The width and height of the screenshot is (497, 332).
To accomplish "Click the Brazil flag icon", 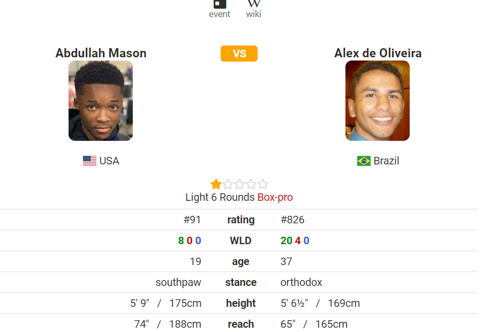I will point(364,161).
